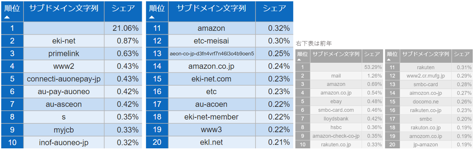Click www2.cr.mufg.jp in previous-year table
Screen dimensions: 474x150
426,76
